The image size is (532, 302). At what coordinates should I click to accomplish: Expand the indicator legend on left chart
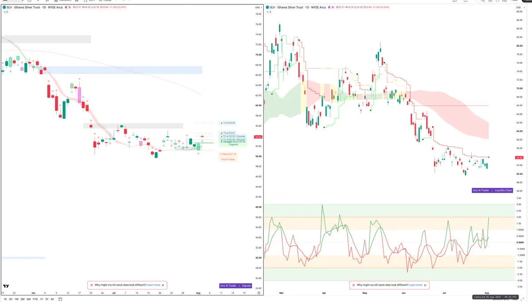(x=5, y=12)
